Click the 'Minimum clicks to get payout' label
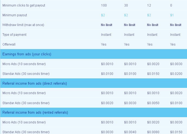187x134 pixels. [x=24, y=5]
